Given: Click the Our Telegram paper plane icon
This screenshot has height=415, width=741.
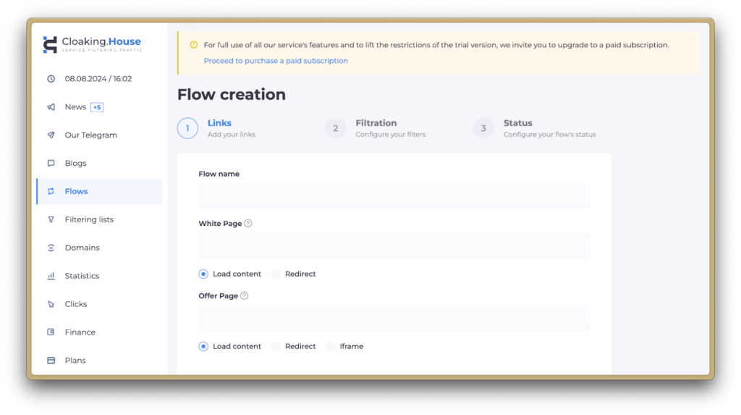Looking at the screenshot, I should point(51,135).
